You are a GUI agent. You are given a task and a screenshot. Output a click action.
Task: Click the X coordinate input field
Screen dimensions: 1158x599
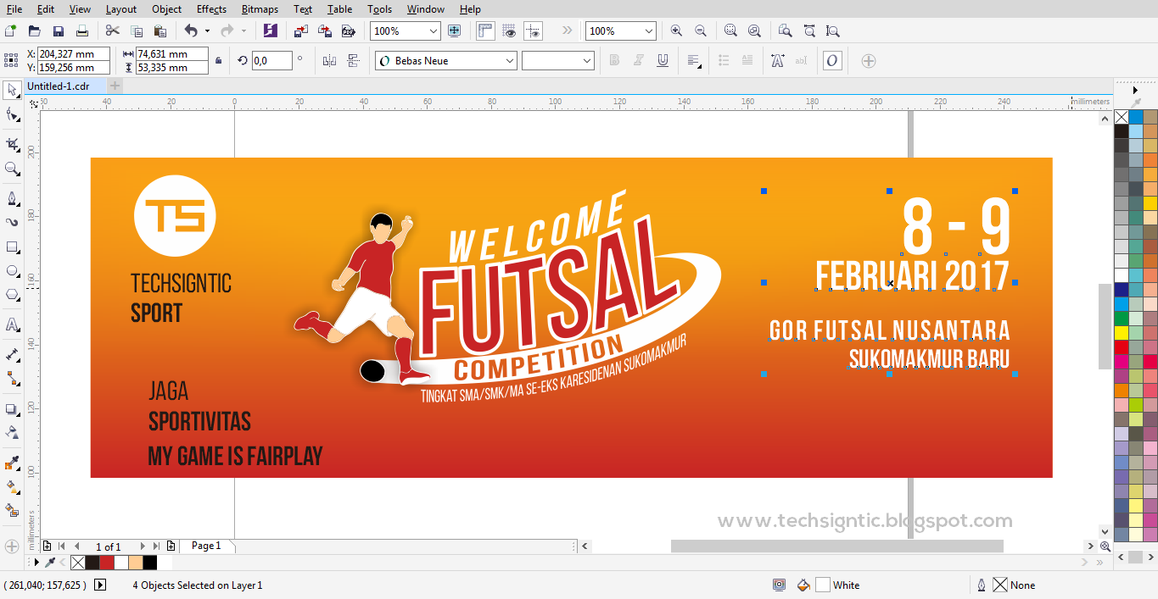[72, 53]
